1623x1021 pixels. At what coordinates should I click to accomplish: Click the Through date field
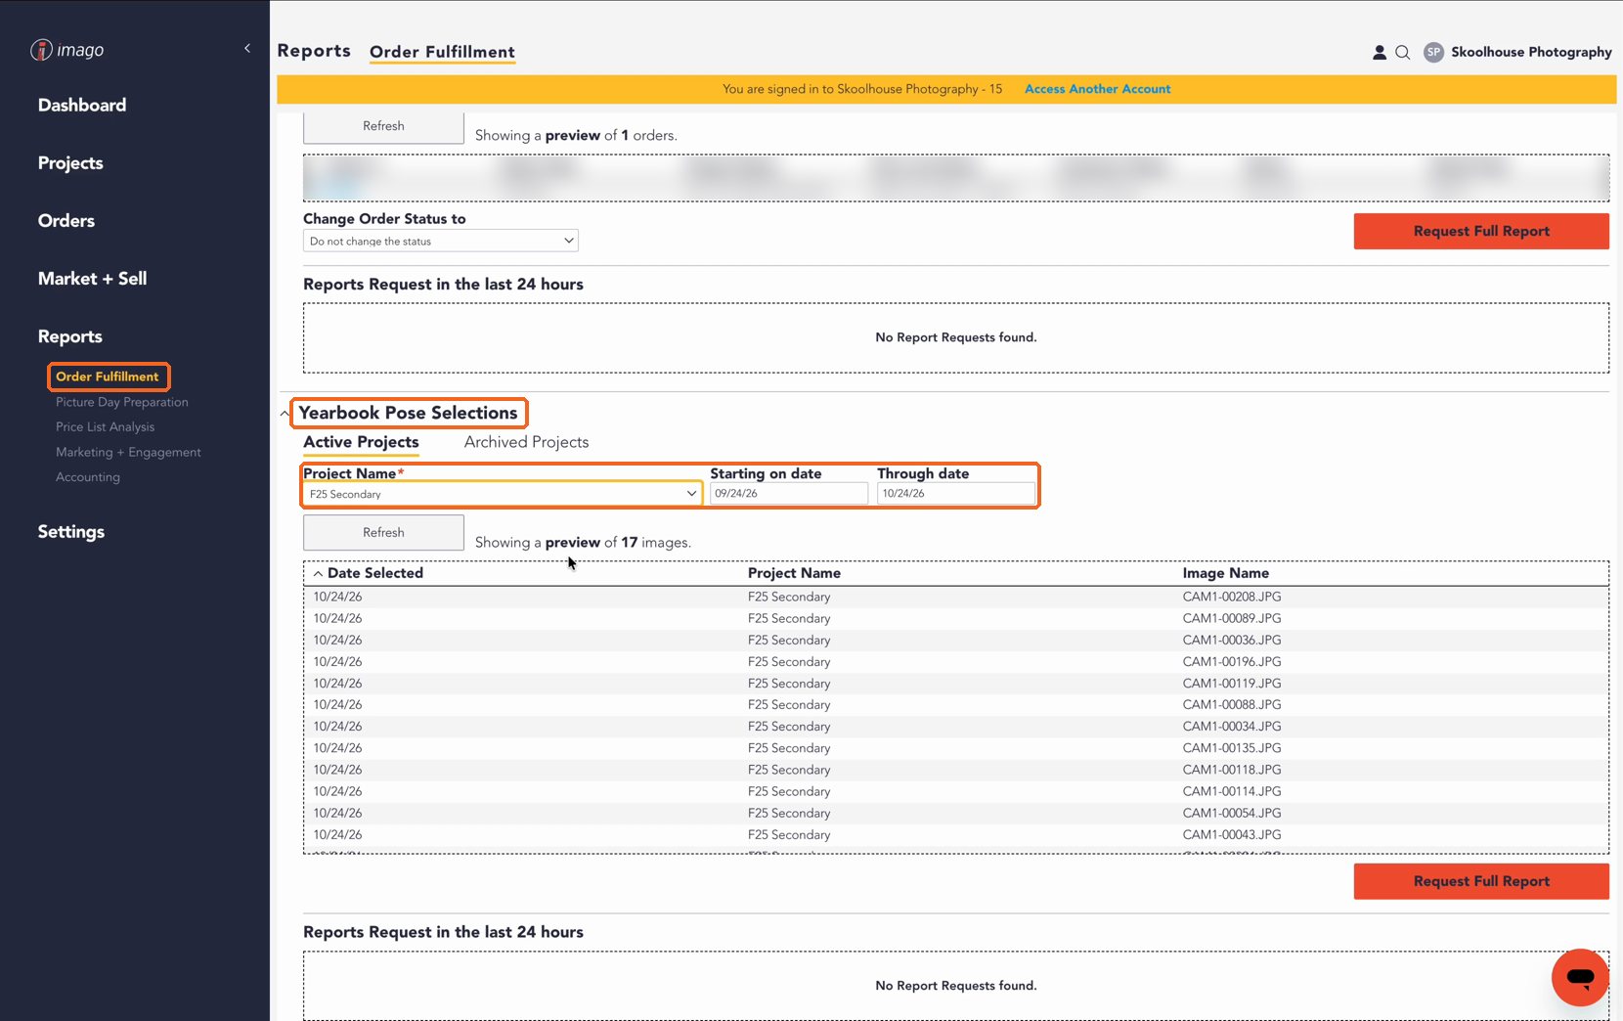coord(956,494)
